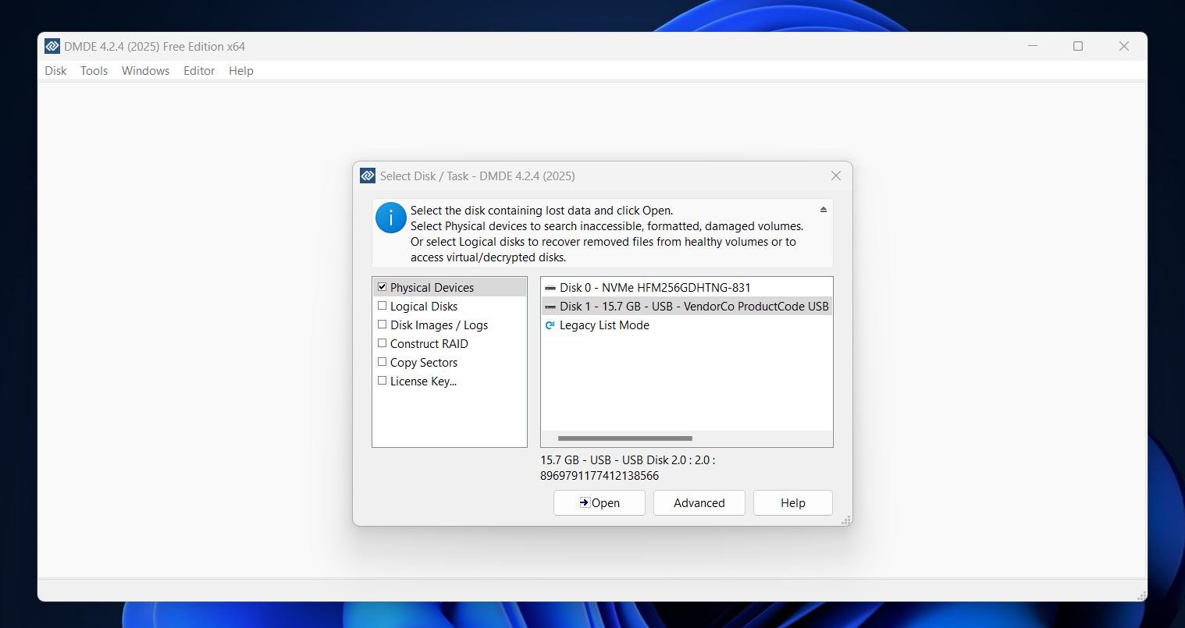Click the DMDE app icon in main title bar
This screenshot has width=1185, height=628.
52,46
